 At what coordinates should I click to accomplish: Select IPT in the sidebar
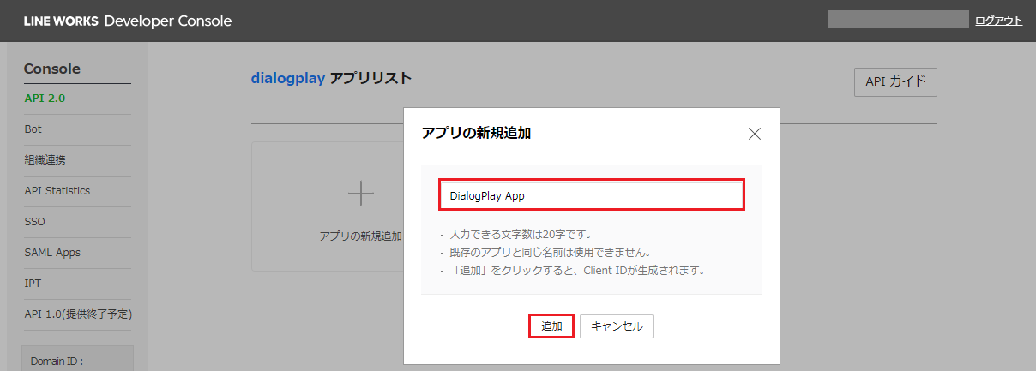click(x=33, y=284)
